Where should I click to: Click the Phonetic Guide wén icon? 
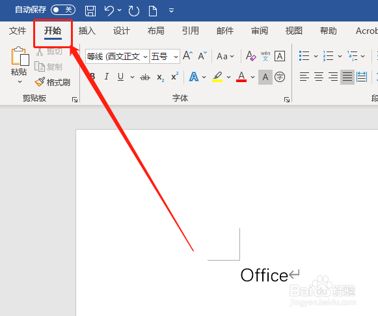coord(265,56)
